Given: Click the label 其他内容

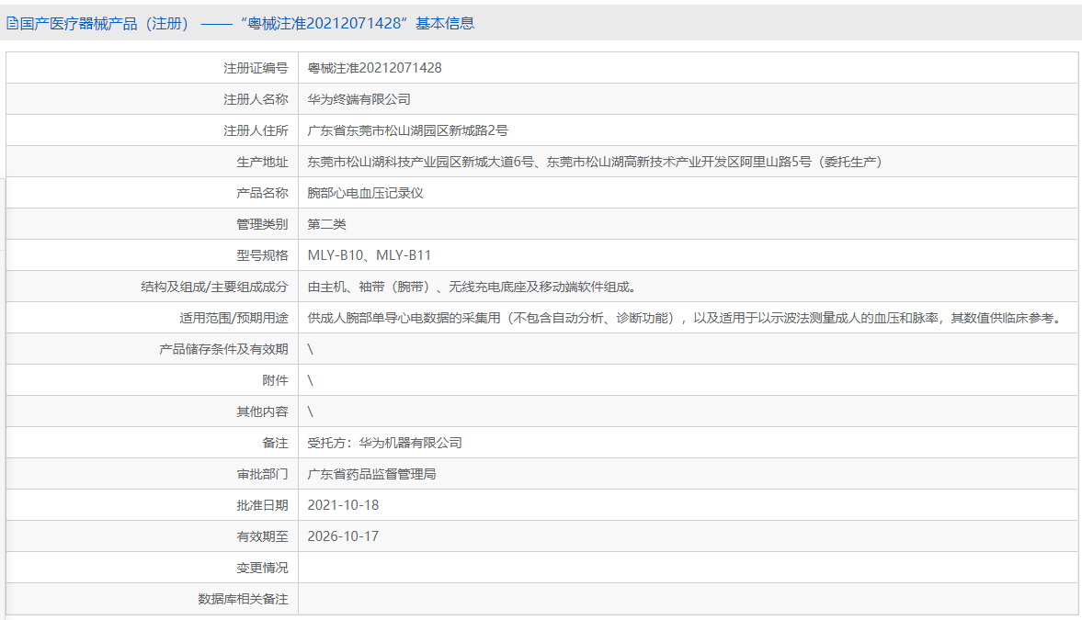Looking at the screenshot, I should 262,411.
